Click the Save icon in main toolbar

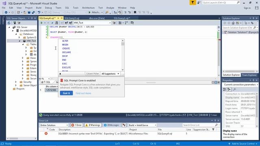tap(29, 13)
